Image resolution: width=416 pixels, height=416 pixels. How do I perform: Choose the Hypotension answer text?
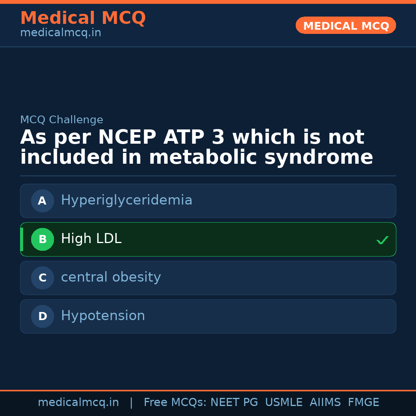(103, 316)
